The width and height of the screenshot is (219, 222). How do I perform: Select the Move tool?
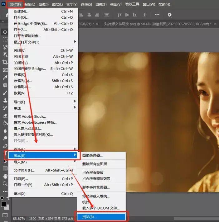click(x=5, y=32)
